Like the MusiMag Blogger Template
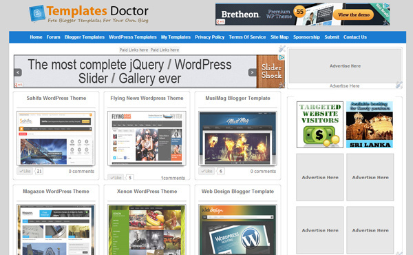The height and width of the screenshot is (255, 413). click(206, 171)
